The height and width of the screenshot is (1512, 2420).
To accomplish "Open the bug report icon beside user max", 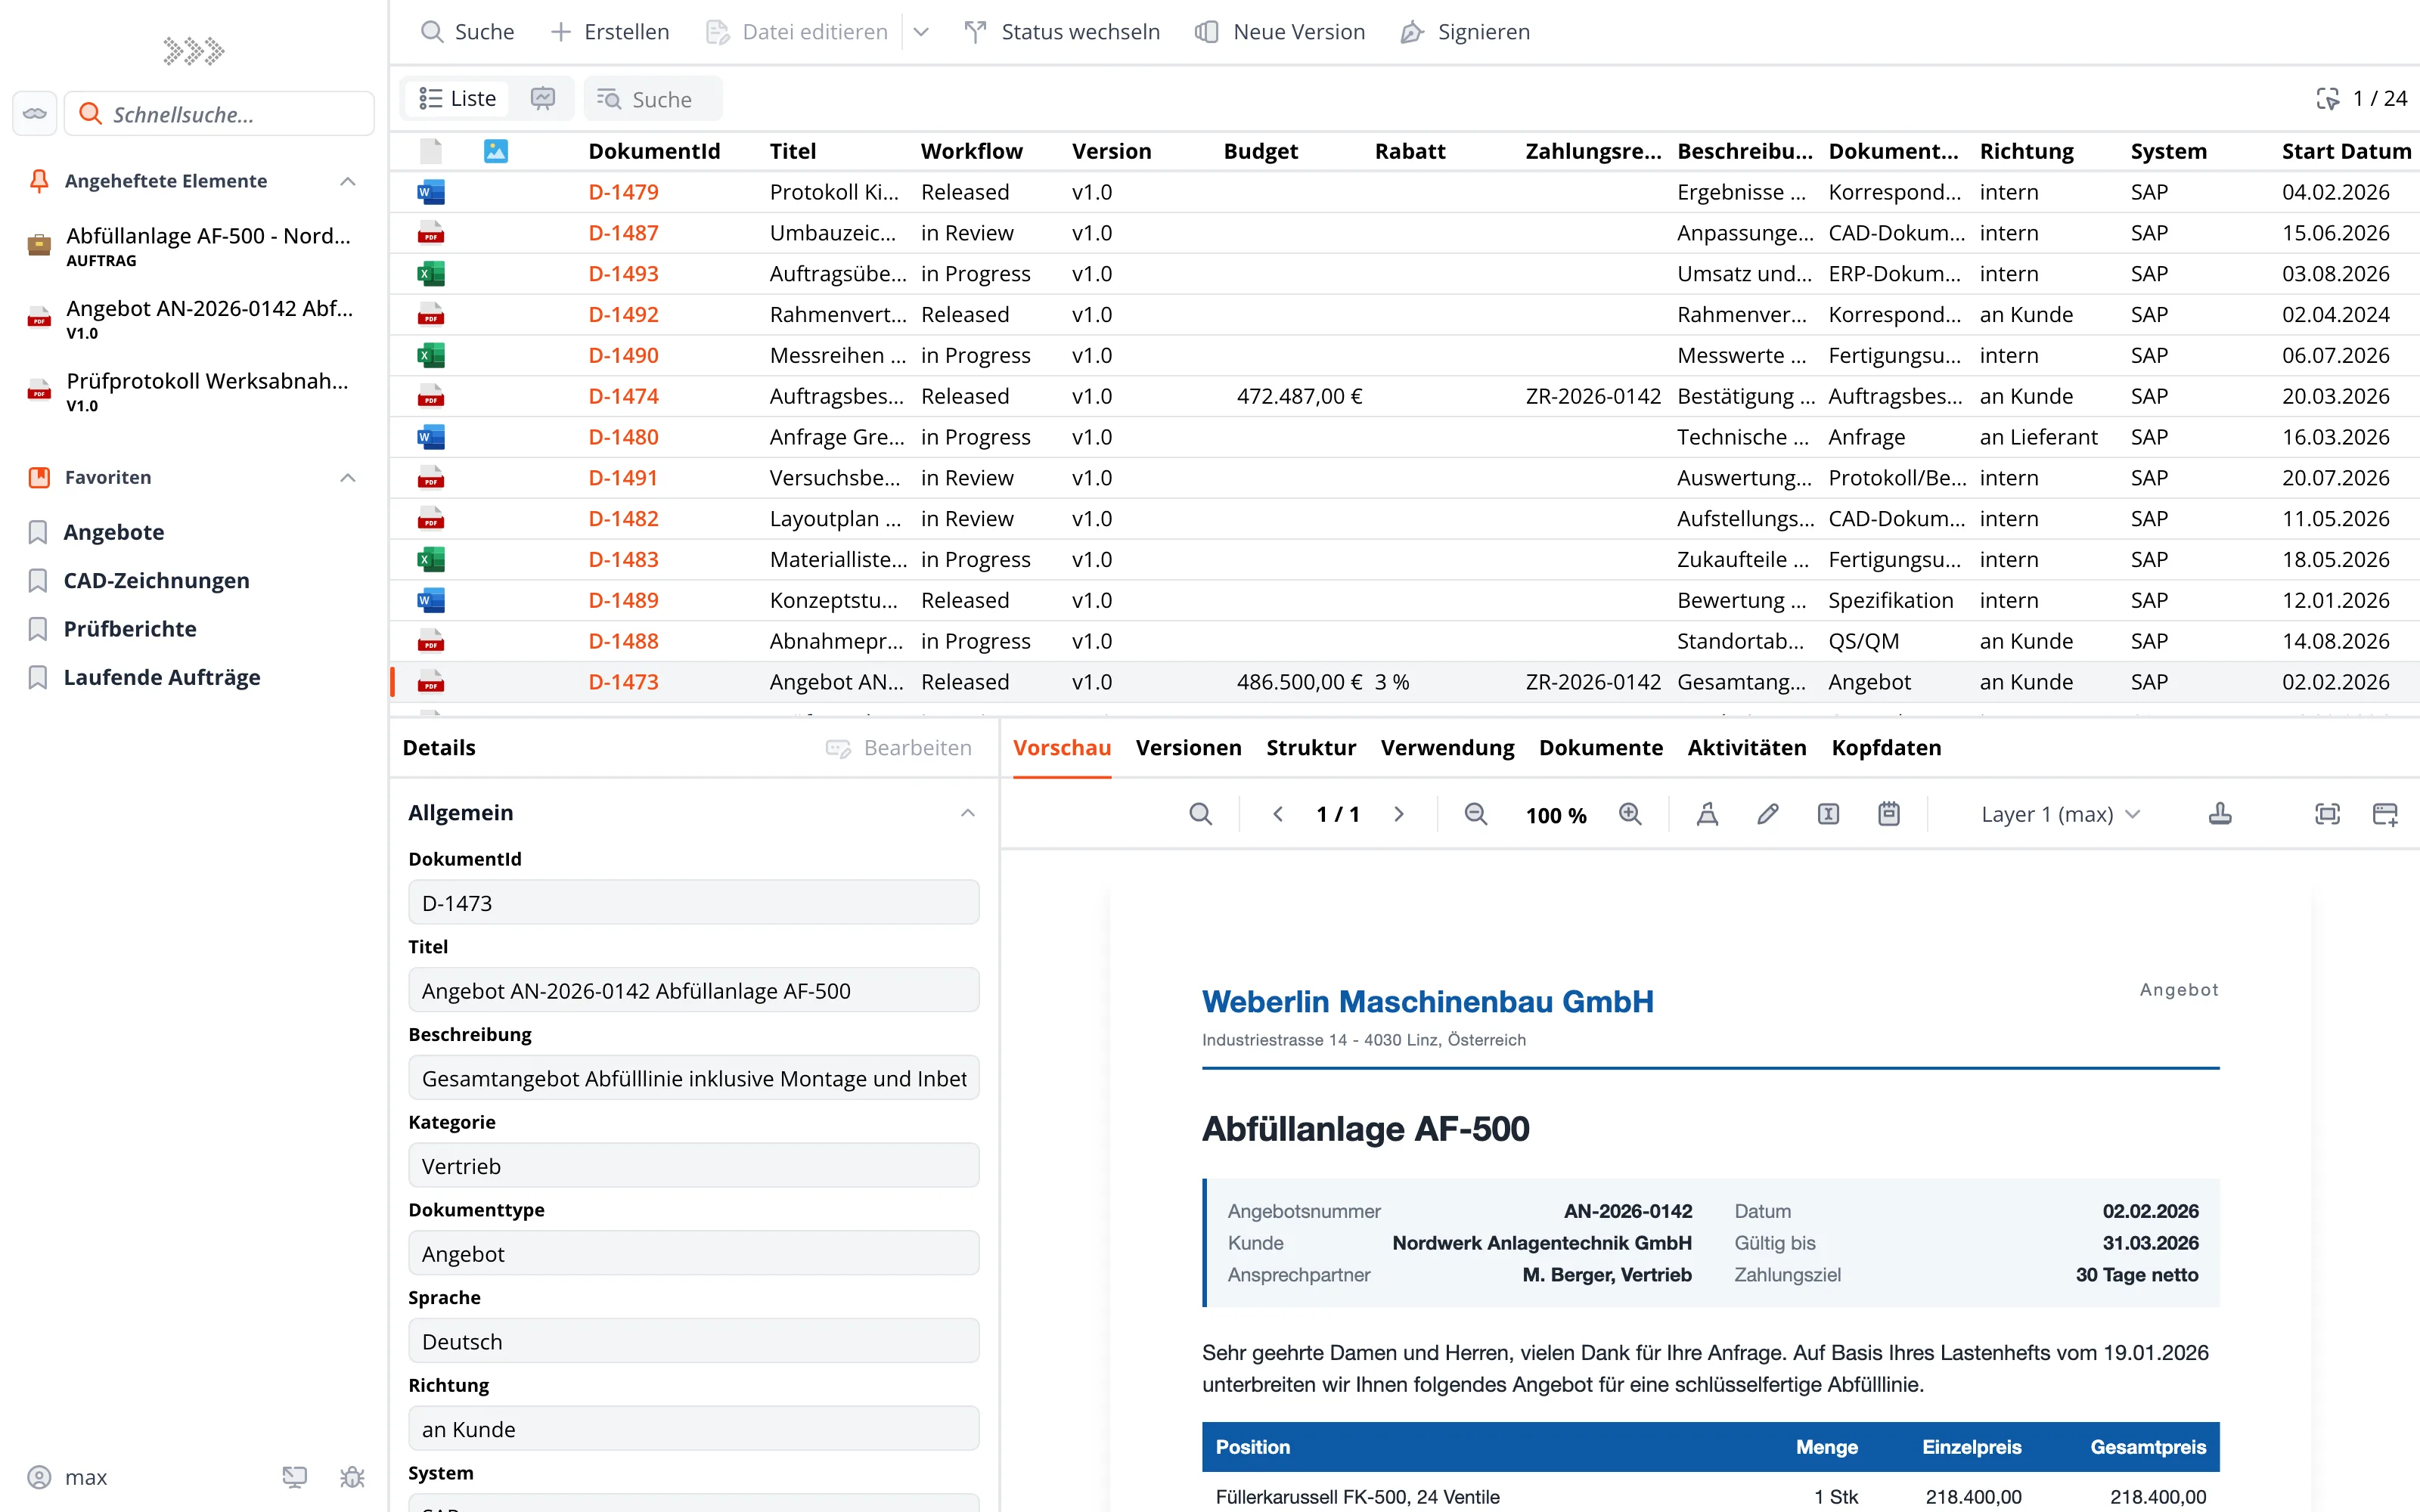I will [352, 1477].
